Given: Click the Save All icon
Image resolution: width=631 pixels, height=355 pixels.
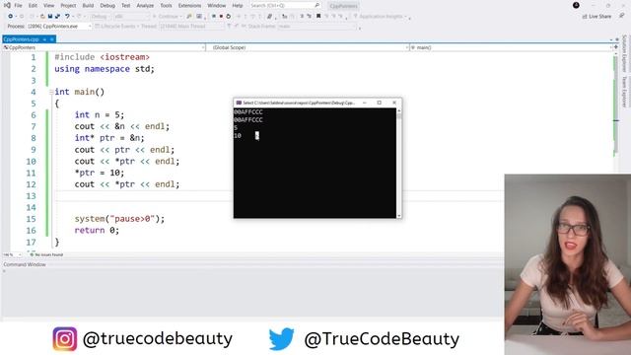Looking at the screenshot, I should 57,16.
